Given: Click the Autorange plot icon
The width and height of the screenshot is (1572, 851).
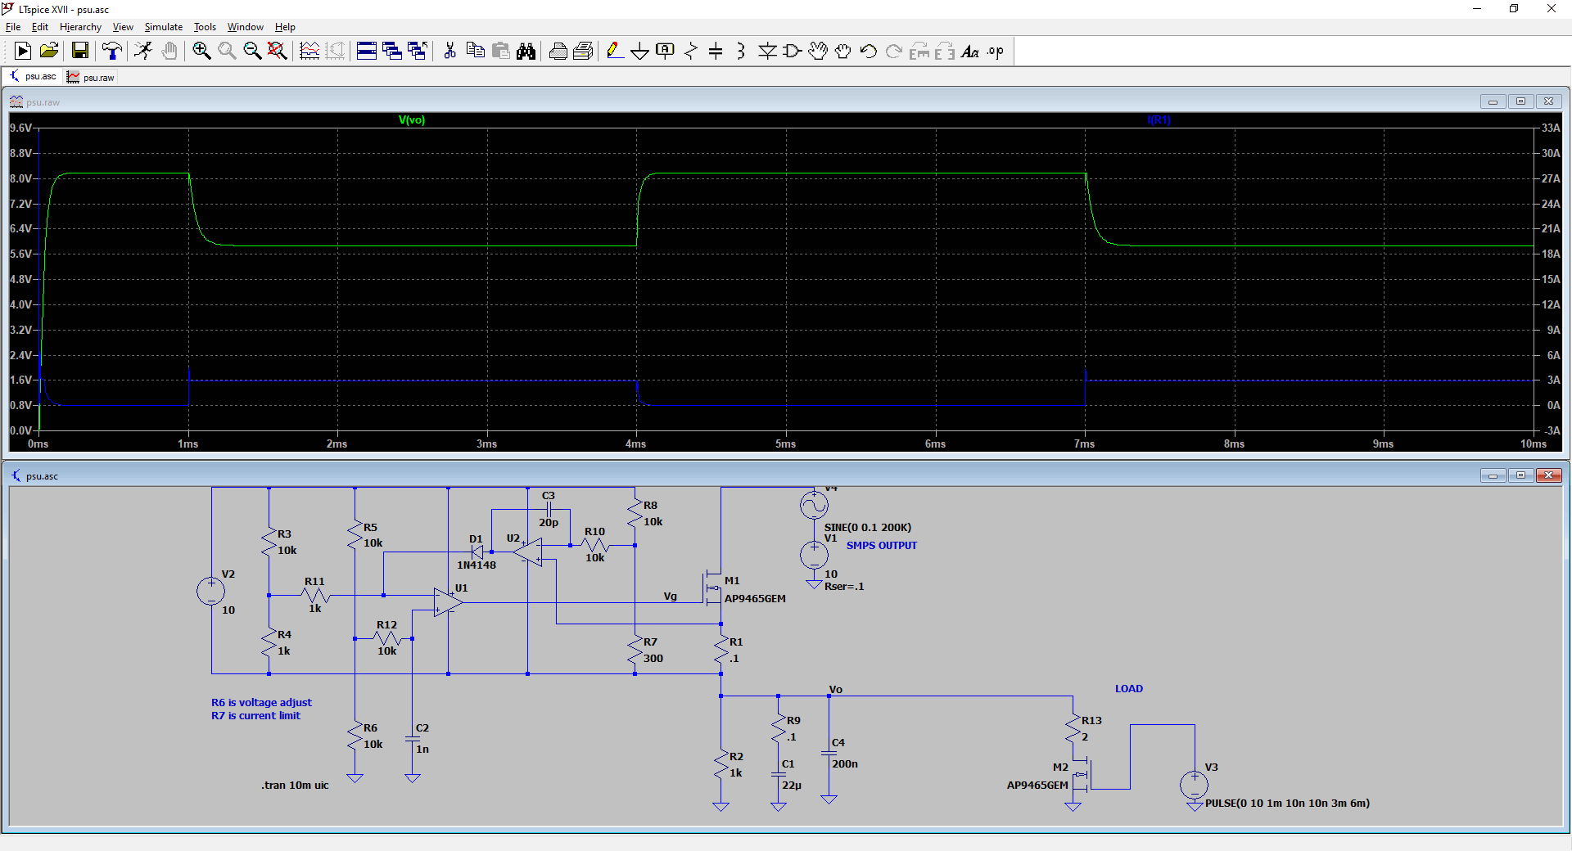Looking at the screenshot, I should pos(309,51).
